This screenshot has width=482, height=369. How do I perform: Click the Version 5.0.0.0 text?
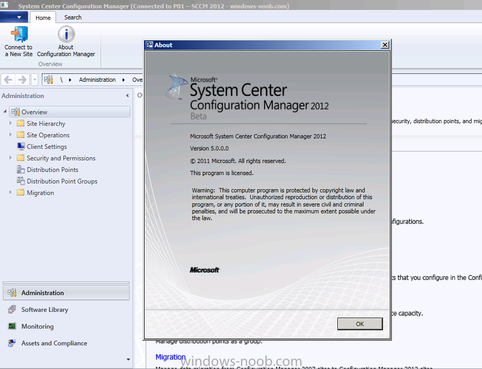(210, 148)
